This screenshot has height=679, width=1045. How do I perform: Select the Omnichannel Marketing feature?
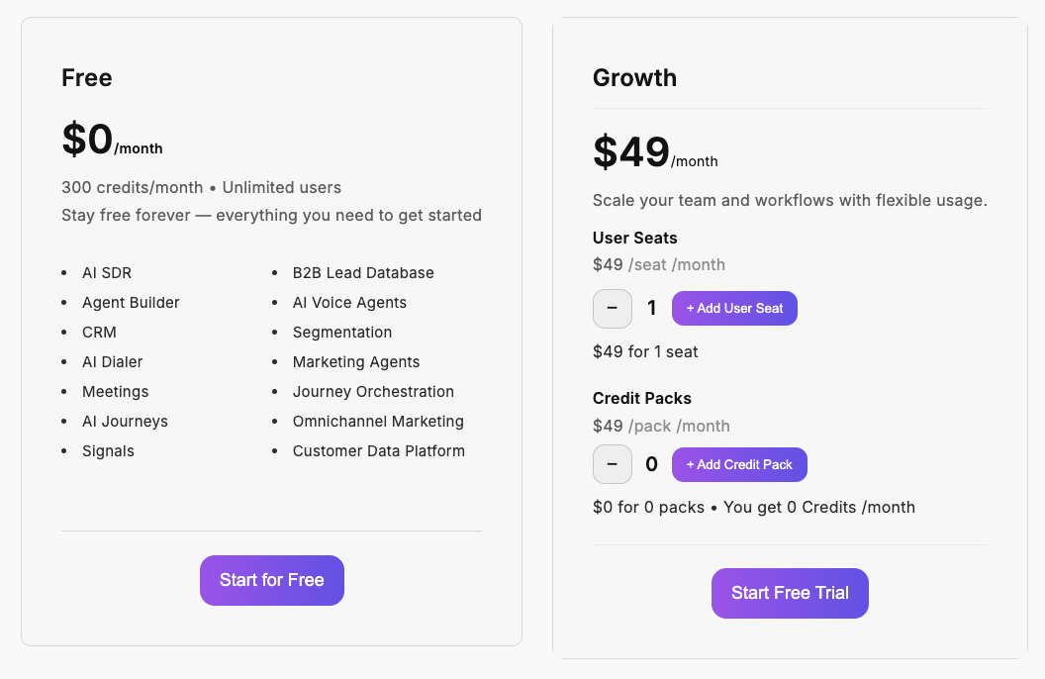378,421
